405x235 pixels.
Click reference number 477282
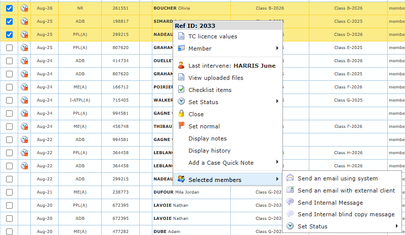120,231
